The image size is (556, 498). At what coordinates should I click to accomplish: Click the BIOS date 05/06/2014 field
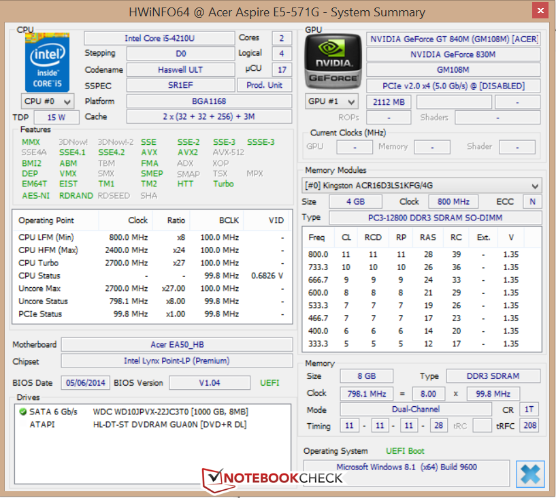[86, 383]
